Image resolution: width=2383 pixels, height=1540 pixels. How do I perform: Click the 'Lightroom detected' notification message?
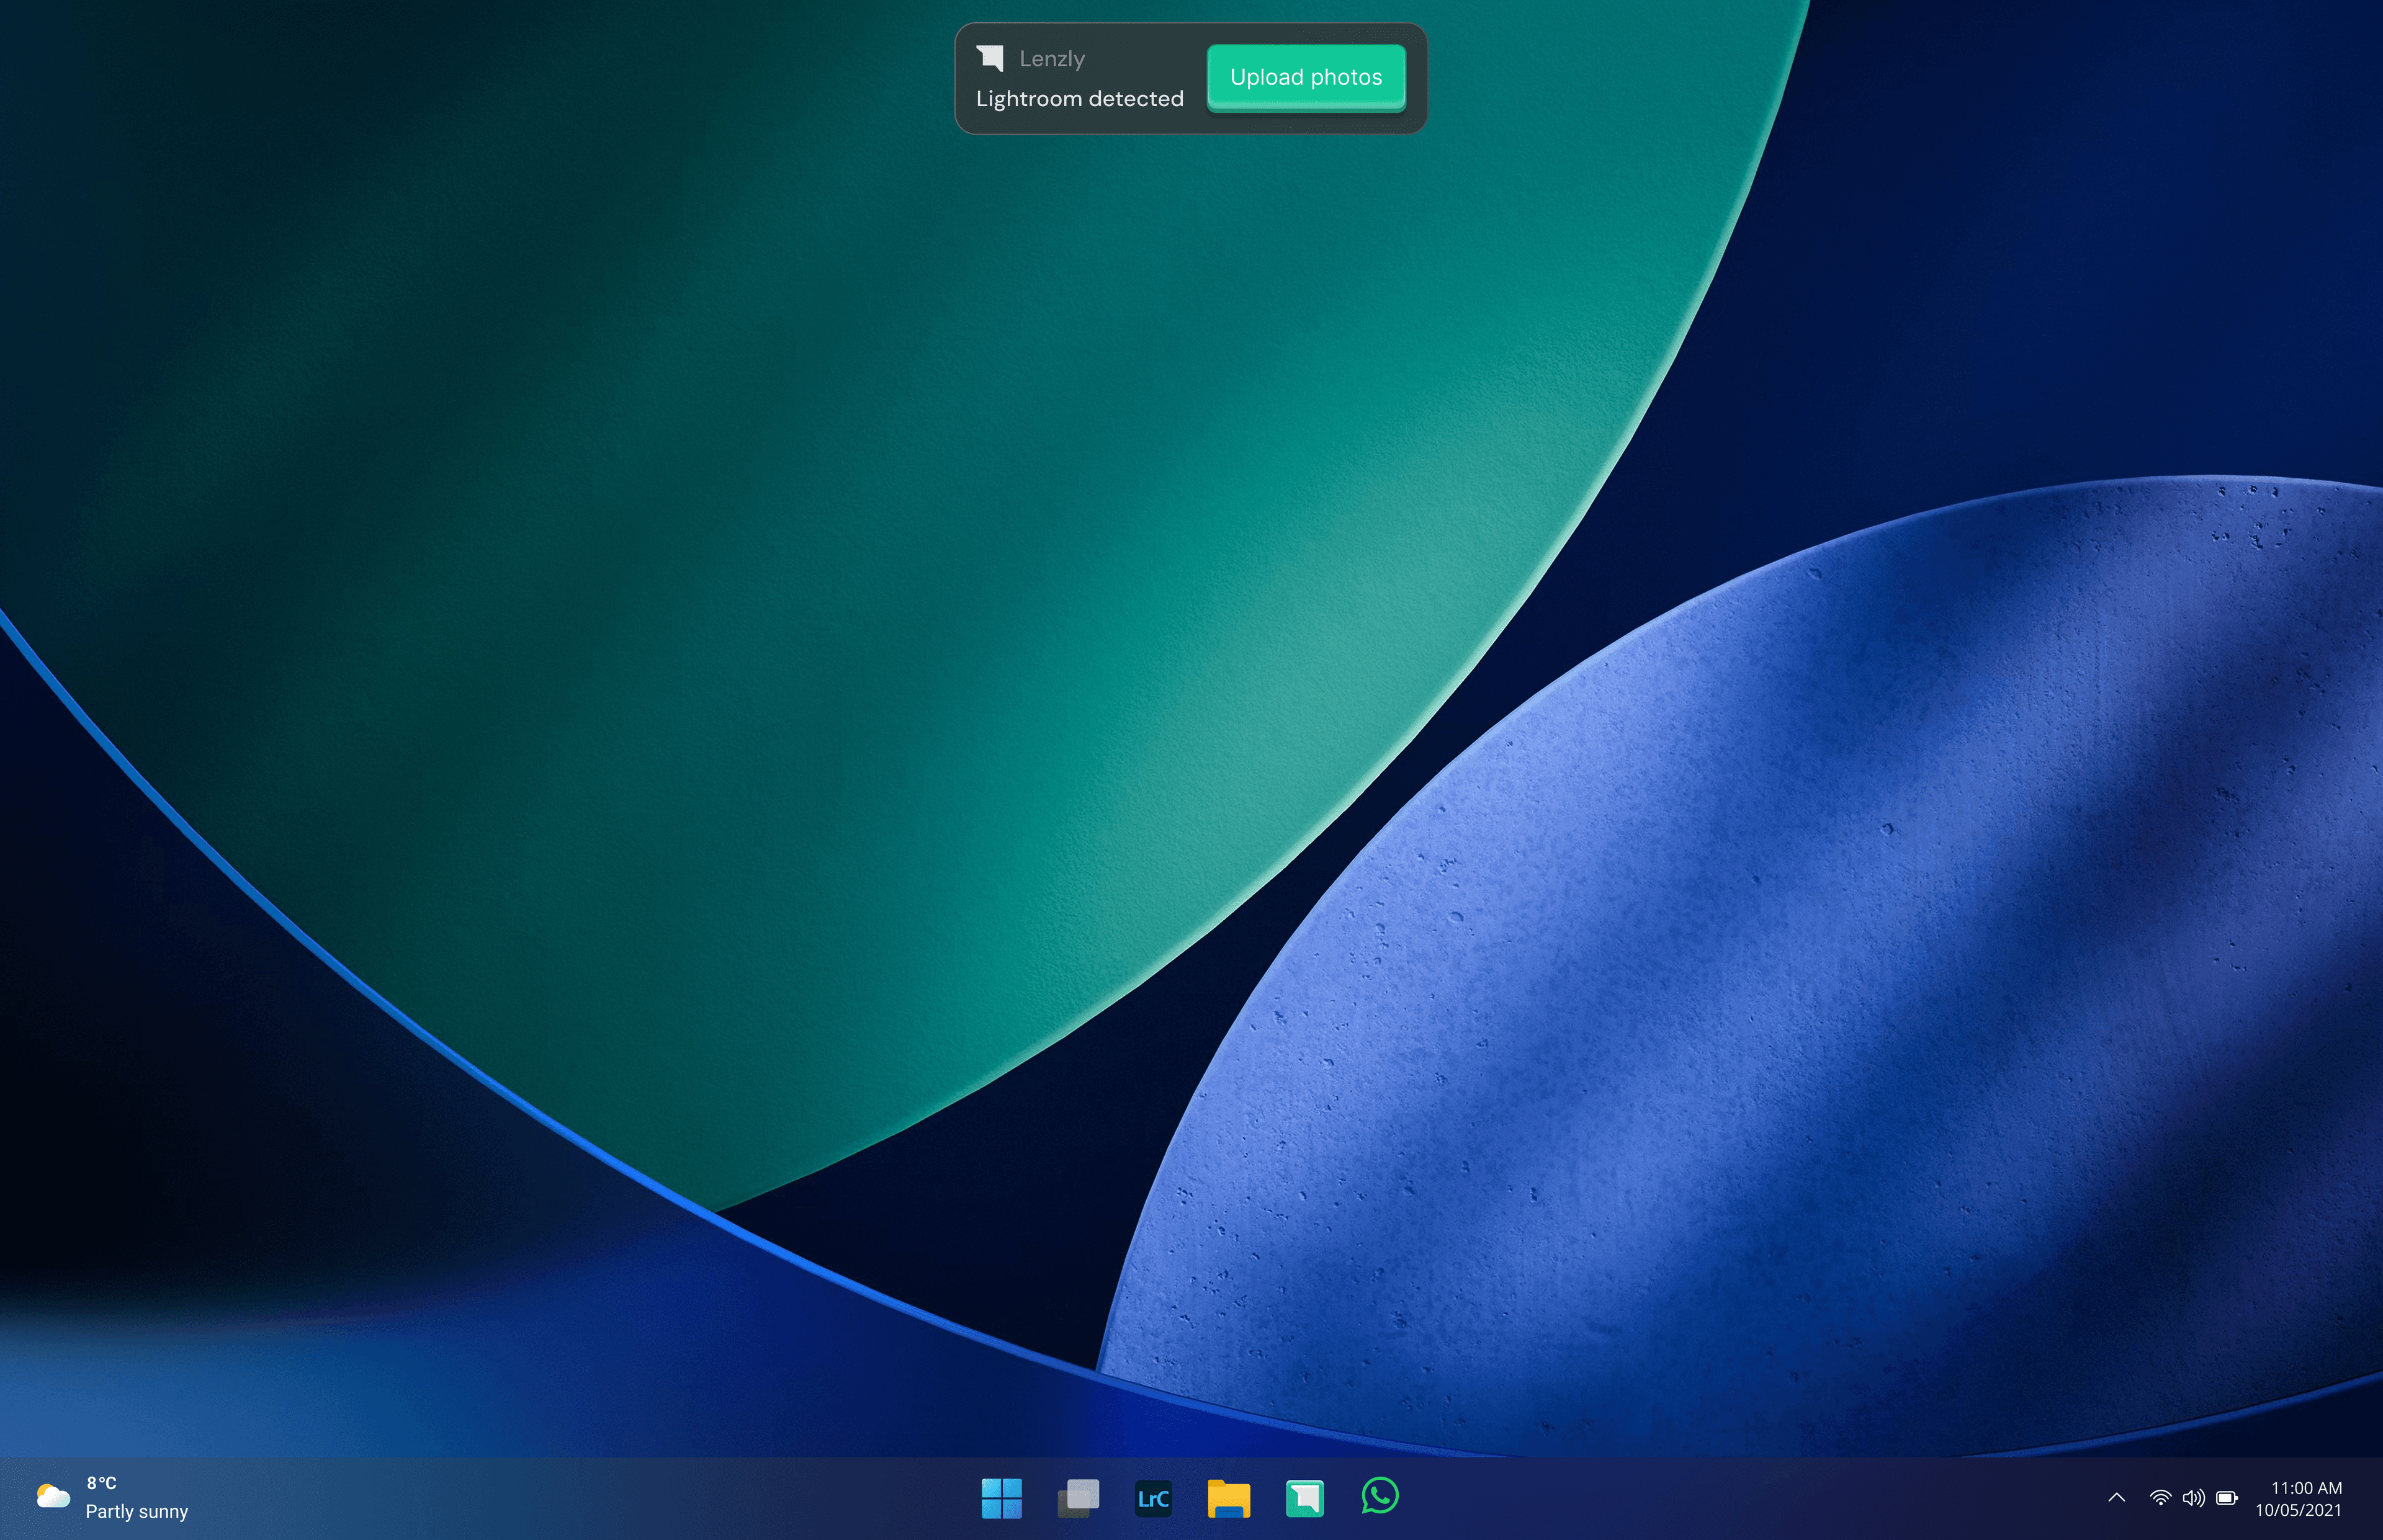(1079, 99)
